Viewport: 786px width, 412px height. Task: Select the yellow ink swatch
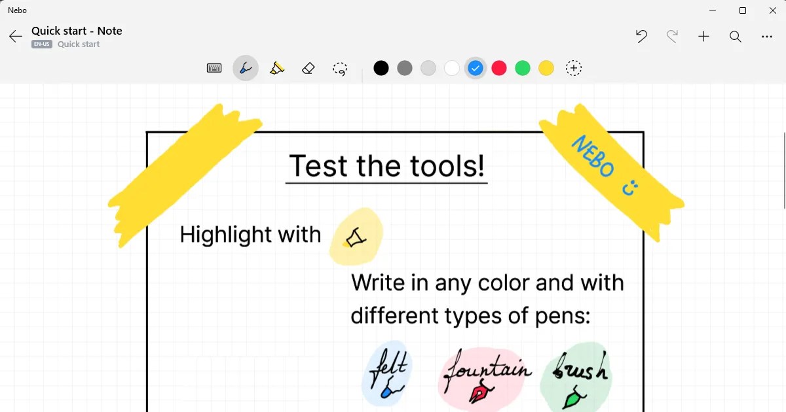(x=546, y=68)
